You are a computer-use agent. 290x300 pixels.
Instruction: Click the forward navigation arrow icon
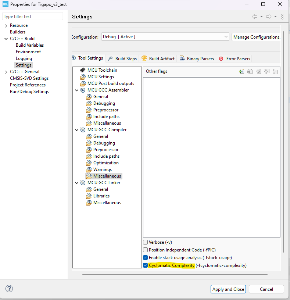pos(269,17)
